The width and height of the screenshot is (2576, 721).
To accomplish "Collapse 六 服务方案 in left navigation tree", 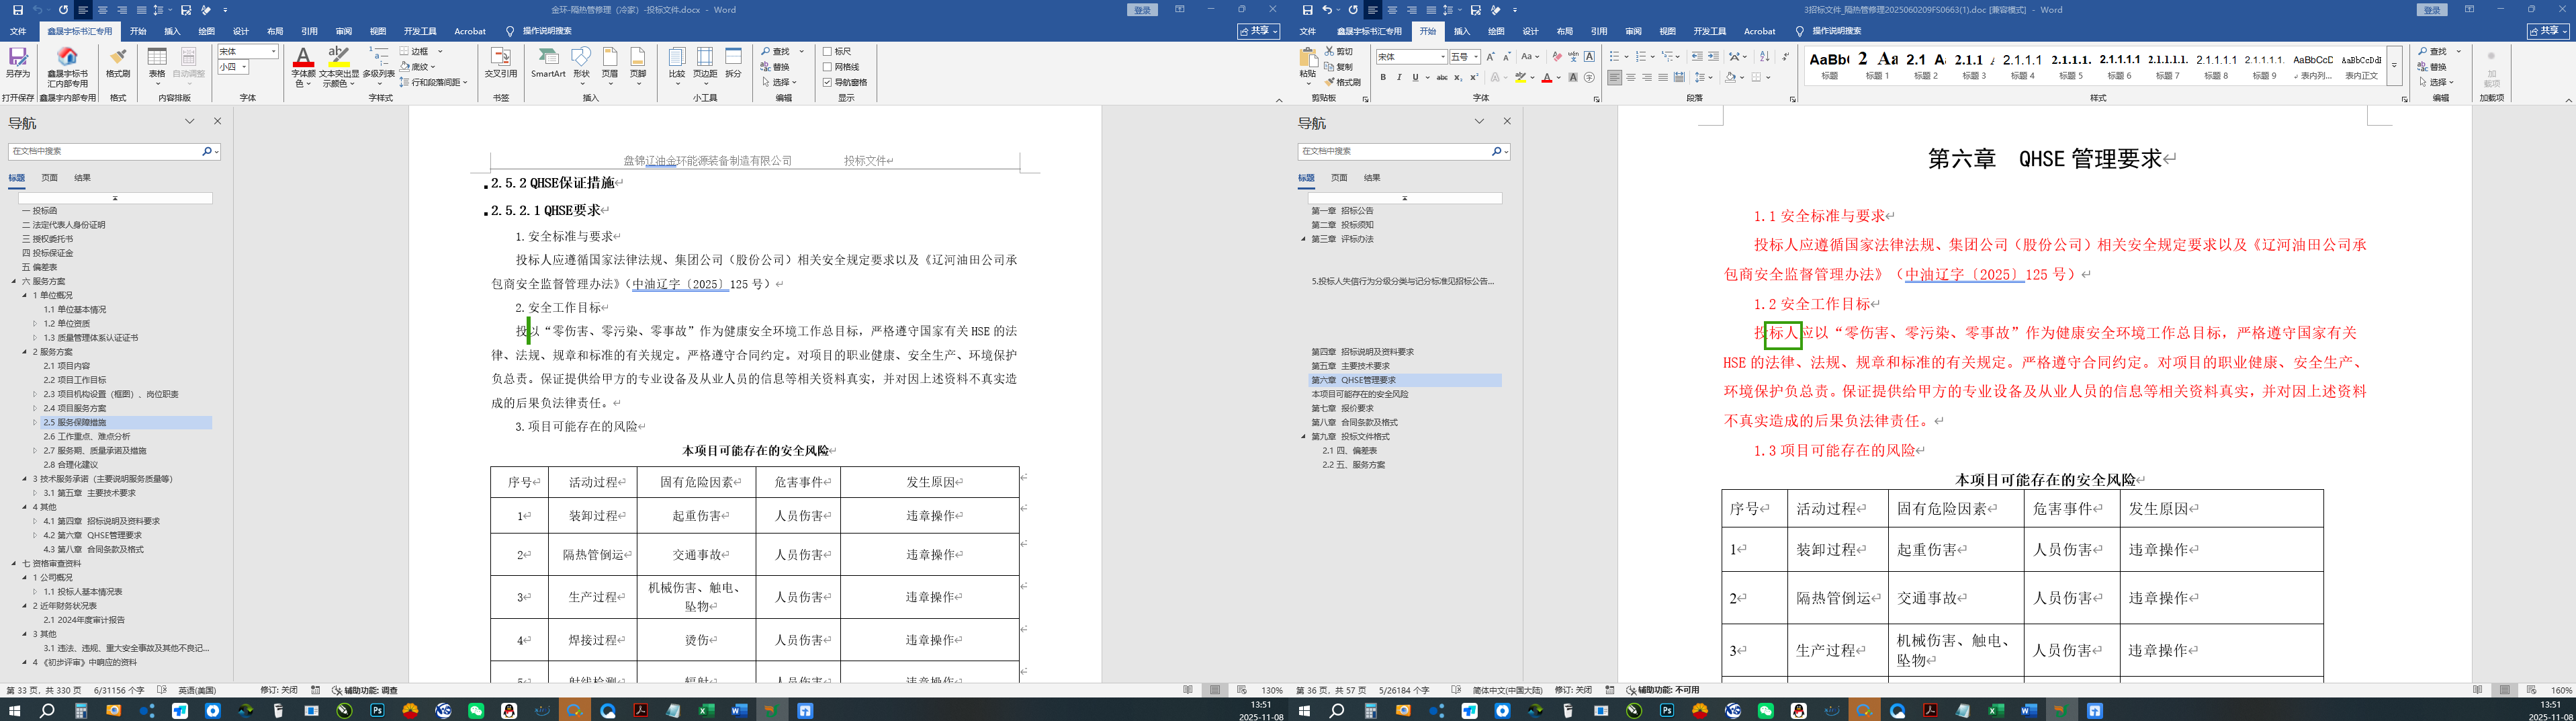I will coord(14,281).
